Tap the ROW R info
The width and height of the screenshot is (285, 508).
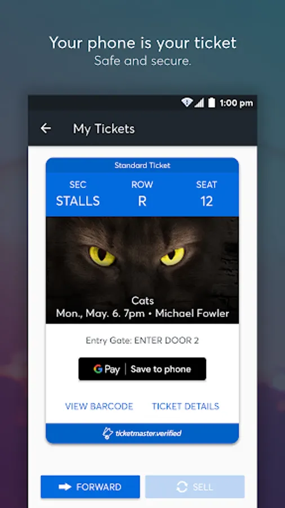tap(142, 194)
